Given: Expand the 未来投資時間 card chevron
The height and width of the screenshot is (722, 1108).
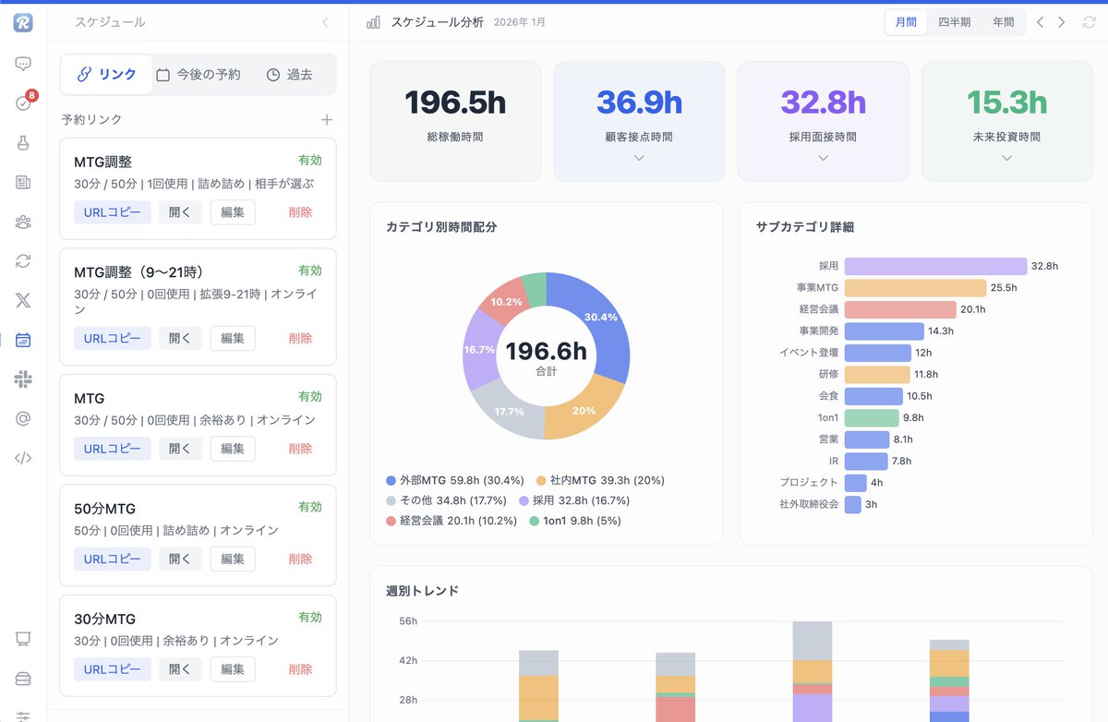Looking at the screenshot, I should tap(1006, 158).
